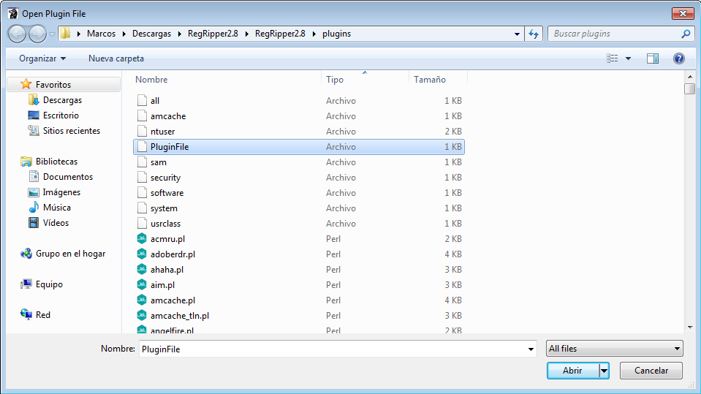The image size is (701, 394).
Task: Click the search magnifier icon
Action: pos(686,34)
